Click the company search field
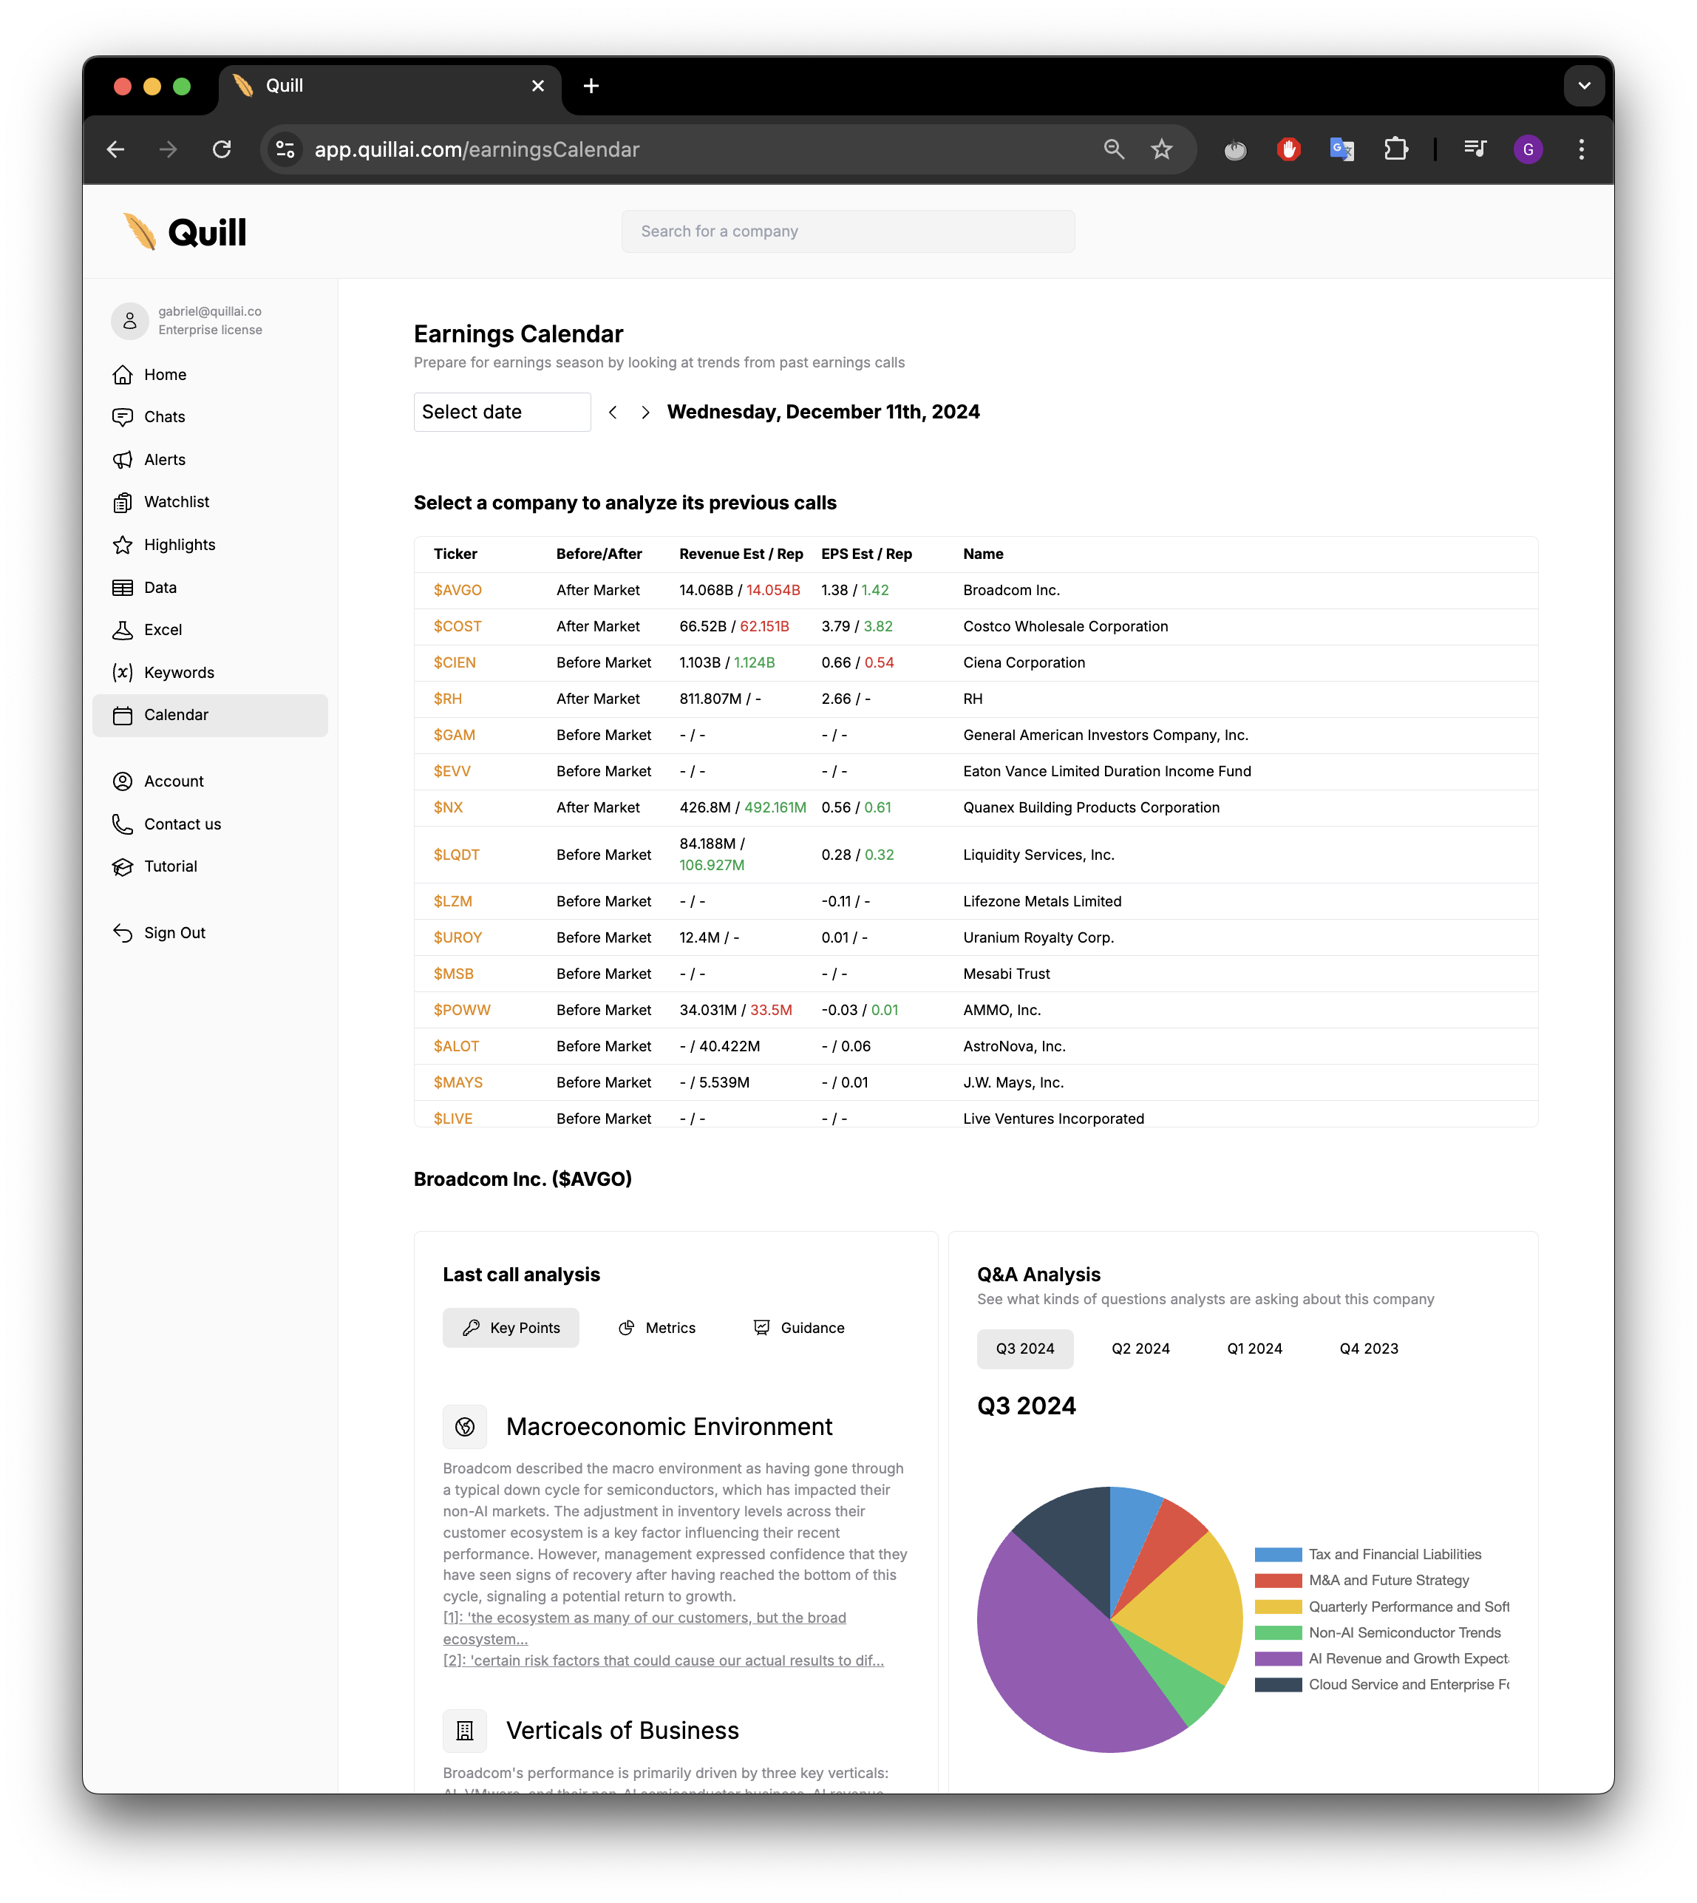The height and width of the screenshot is (1903, 1697). click(848, 231)
